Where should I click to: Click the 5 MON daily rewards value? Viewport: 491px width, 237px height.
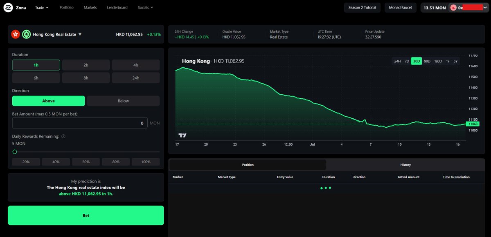click(19, 144)
